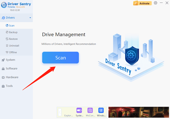The height and width of the screenshot is (119, 170).
Task: Activate the product via Activate button
Action: (142, 3)
